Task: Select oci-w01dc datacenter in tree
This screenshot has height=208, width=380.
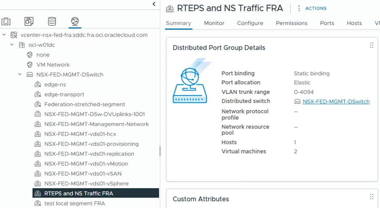Action: coord(42,45)
